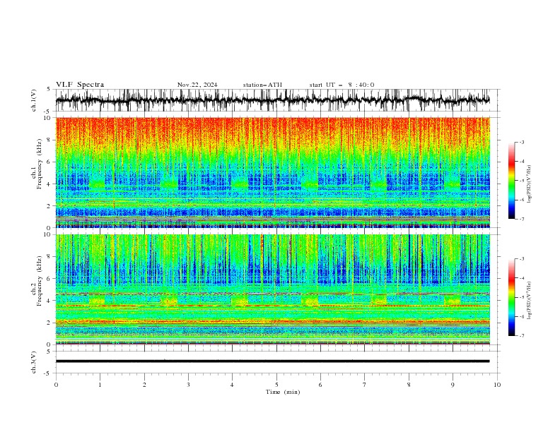Click time axis tick label "0"
560x432 pixels.
pos(56,385)
